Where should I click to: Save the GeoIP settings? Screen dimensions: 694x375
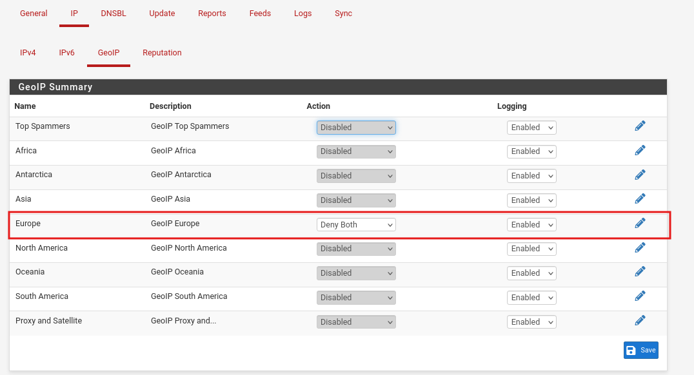(641, 351)
